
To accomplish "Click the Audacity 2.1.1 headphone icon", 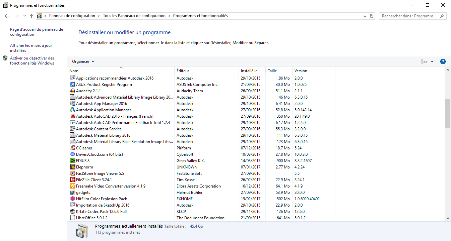I will (x=73, y=91).
